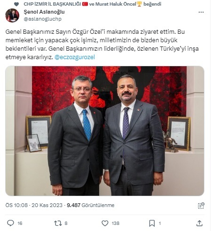
Task: Open Şenol Aslanoğlu's profile picture
Action: coord(12,15)
